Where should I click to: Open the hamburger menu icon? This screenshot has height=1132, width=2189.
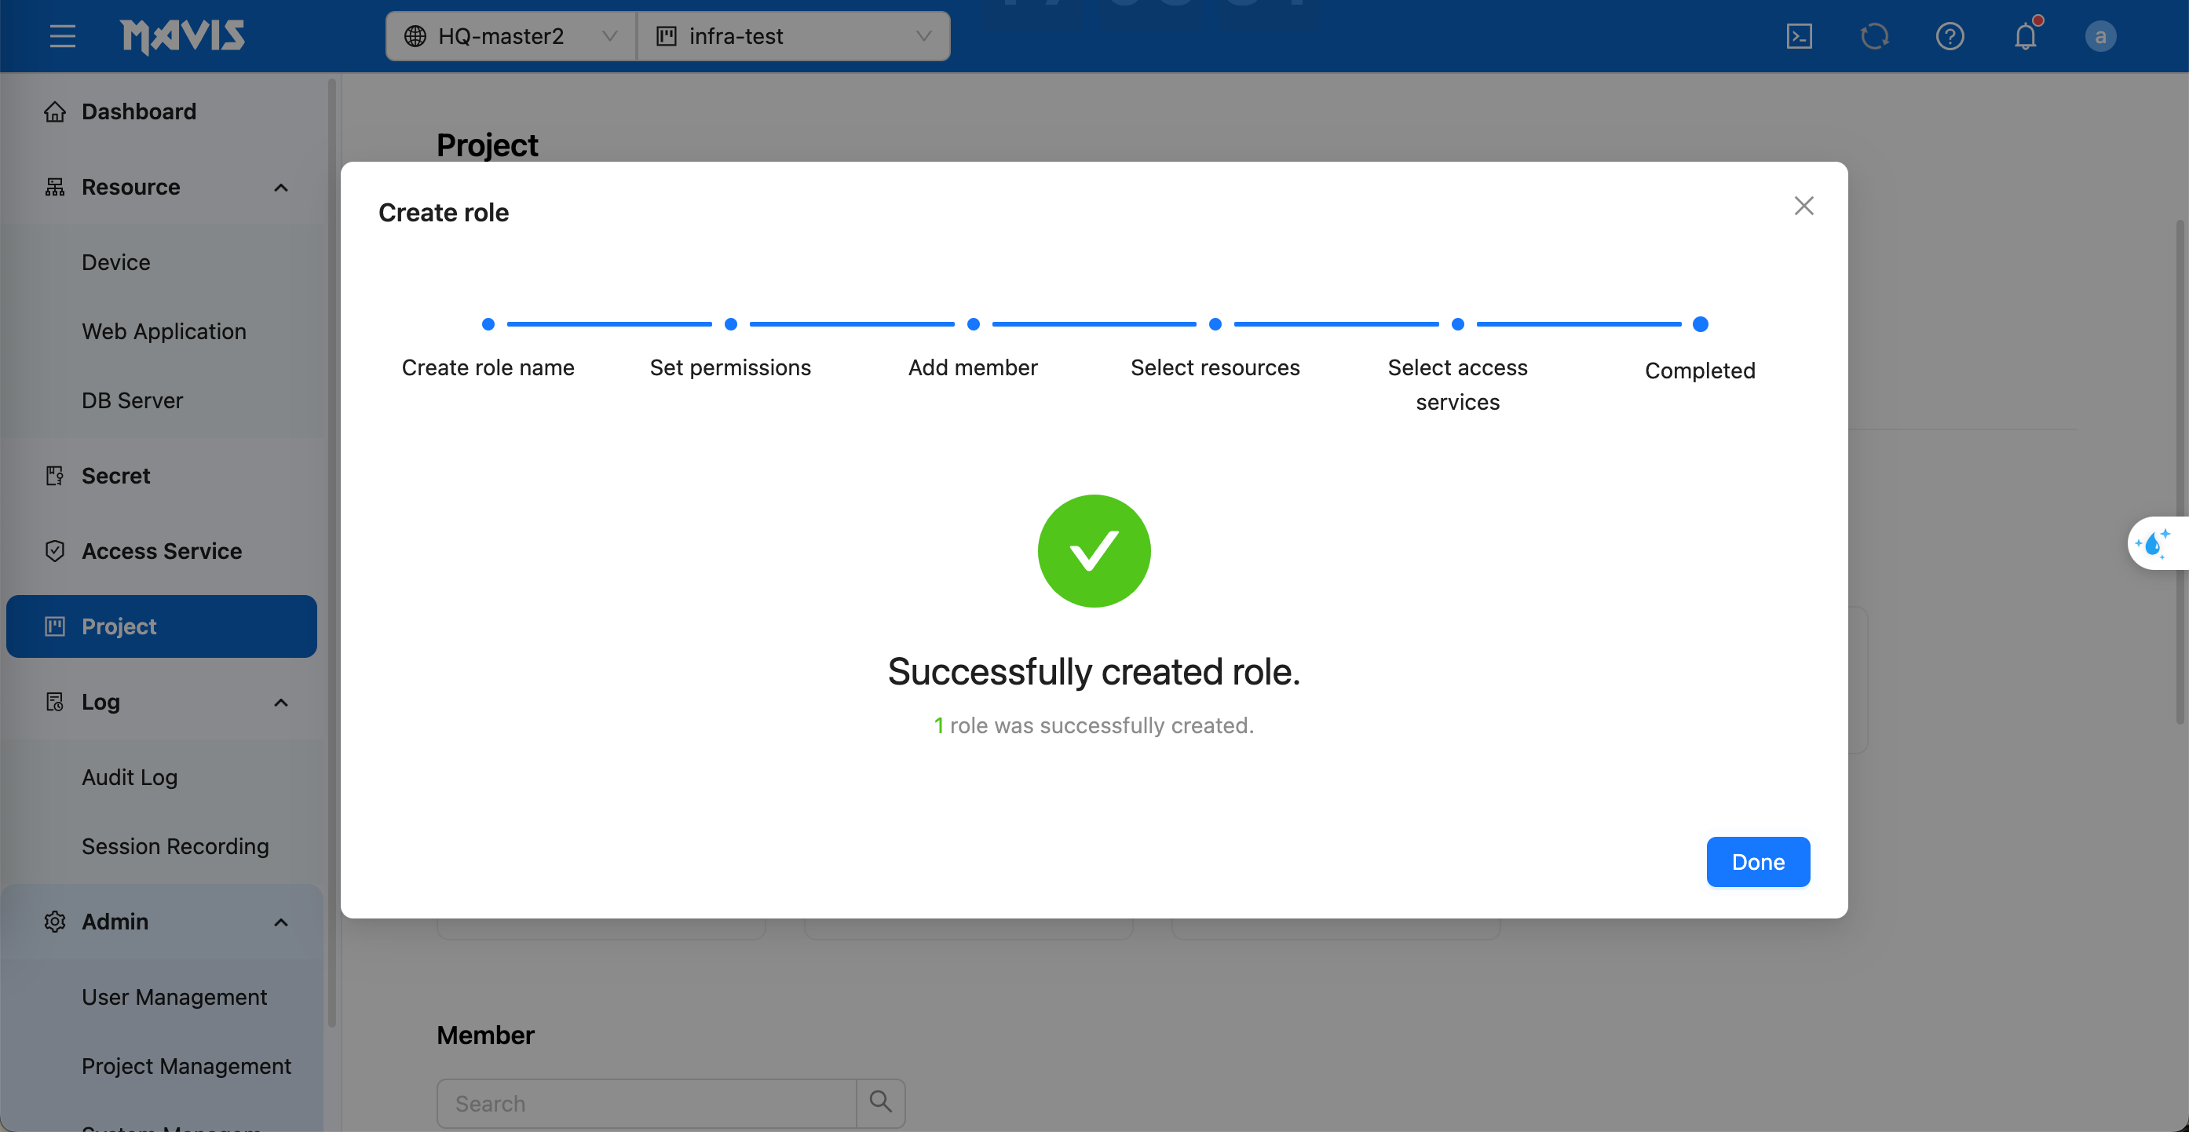click(x=62, y=37)
